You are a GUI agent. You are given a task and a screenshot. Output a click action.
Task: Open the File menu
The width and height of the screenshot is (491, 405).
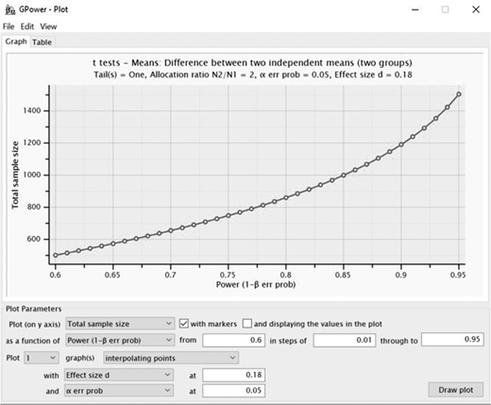(8, 26)
